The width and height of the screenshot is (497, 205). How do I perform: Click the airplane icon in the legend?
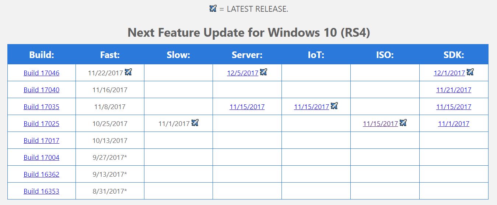(x=213, y=8)
